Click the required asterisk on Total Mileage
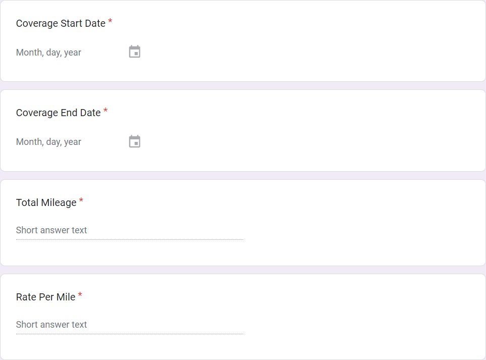Image resolution: width=486 pixels, height=360 pixels. (x=81, y=199)
